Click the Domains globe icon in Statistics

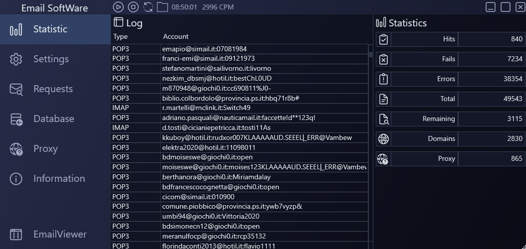pyautogui.click(x=383, y=139)
